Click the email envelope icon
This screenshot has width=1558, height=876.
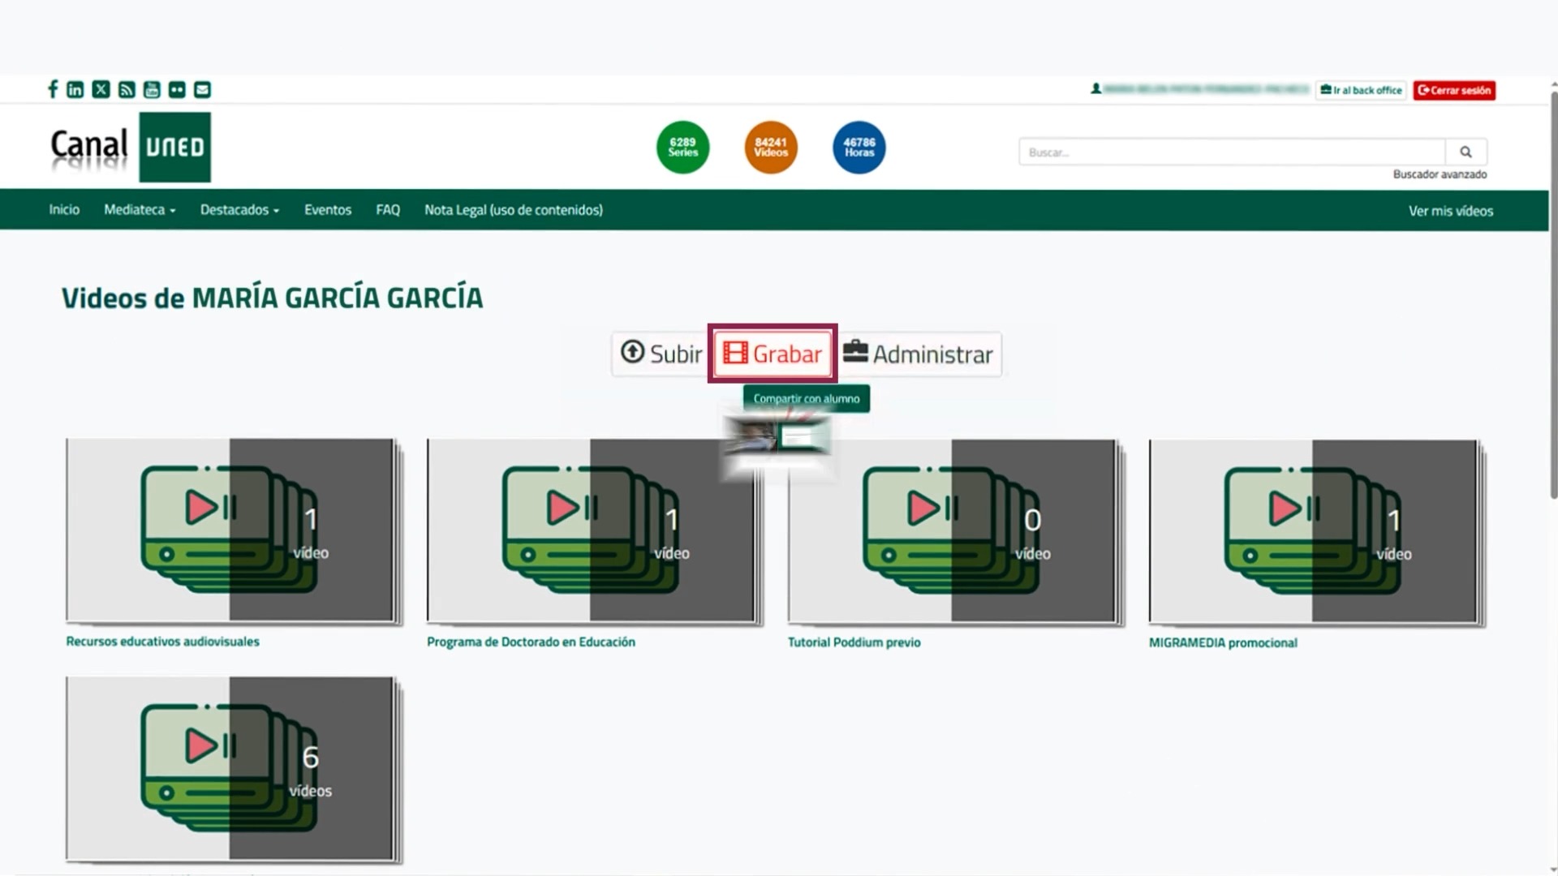click(203, 89)
